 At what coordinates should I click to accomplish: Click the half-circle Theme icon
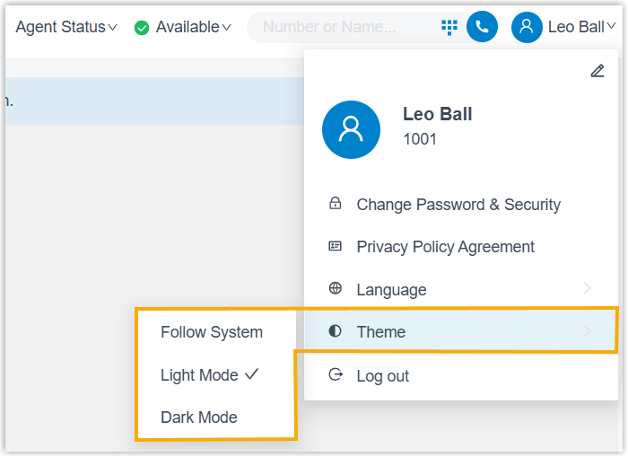[x=336, y=331]
